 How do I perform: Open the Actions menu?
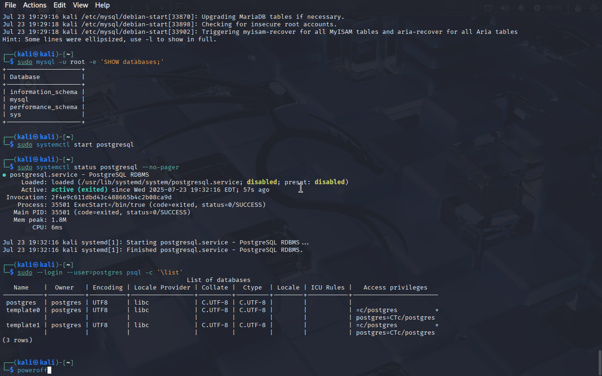(35, 5)
